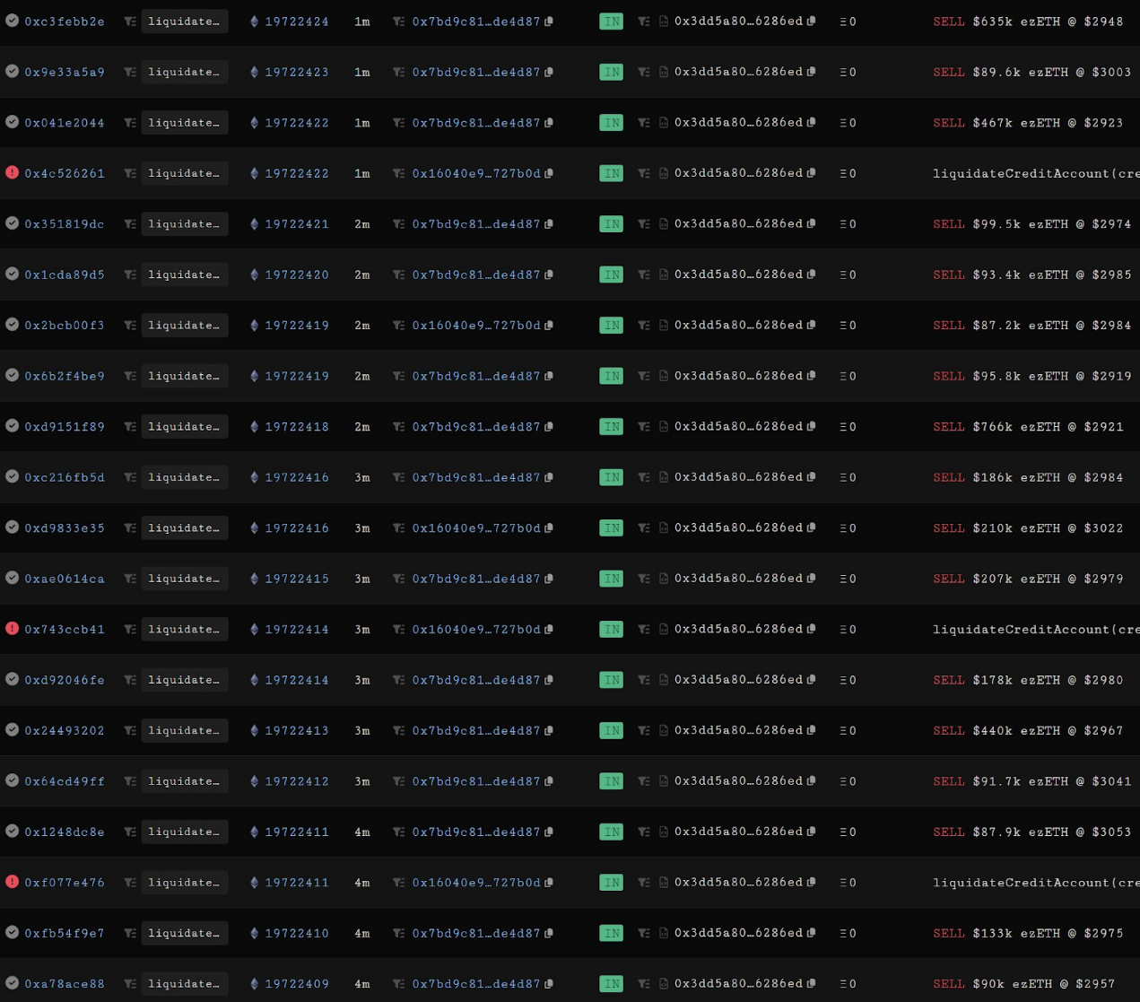Copy the sender address in row 0x64cd49ff
Viewport: 1140px width, 1002px height.
click(549, 781)
